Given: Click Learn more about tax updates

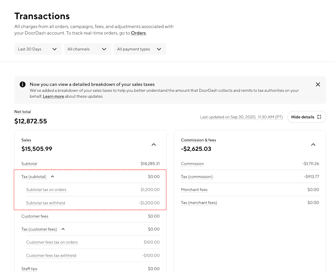Looking at the screenshot, I should (x=53, y=97).
